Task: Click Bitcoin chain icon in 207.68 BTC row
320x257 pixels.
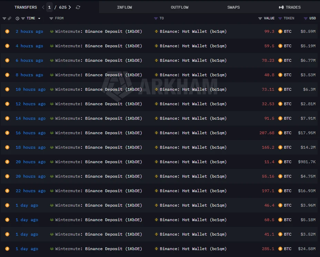Action: 7,133
